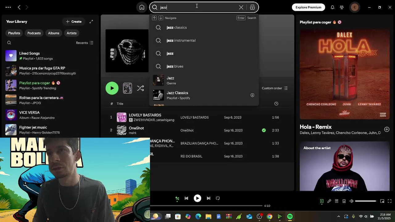Screen dimensions: 395x222
Task: Select track LOVELY BASTARDS
Action: pyautogui.click(x=197, y=117)
